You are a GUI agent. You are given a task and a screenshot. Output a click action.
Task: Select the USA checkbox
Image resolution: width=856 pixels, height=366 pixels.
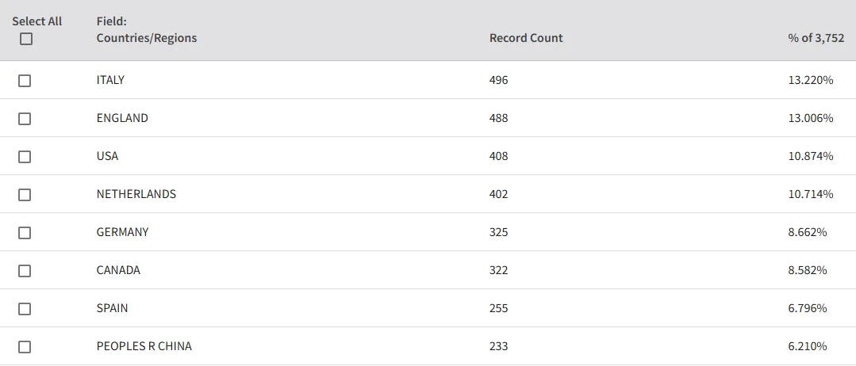click(25, 157)
